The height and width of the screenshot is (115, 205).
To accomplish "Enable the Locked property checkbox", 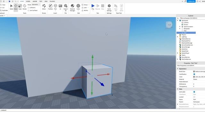I will [194, 97].
